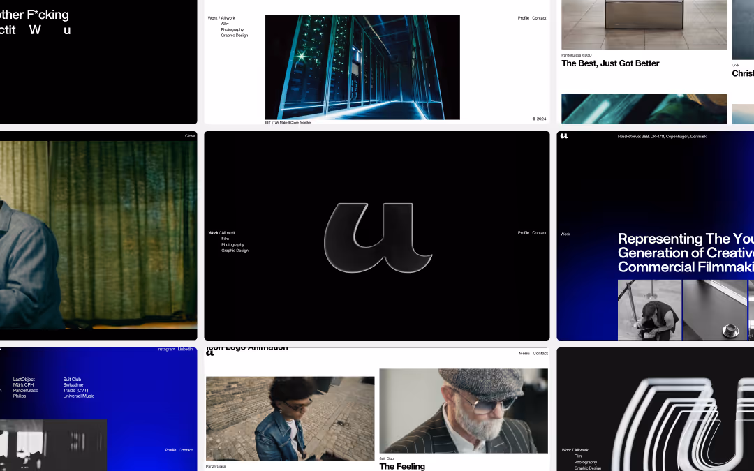Click Work in the blue Representing panel
The image size is (754, 471).
click(565, 234)
